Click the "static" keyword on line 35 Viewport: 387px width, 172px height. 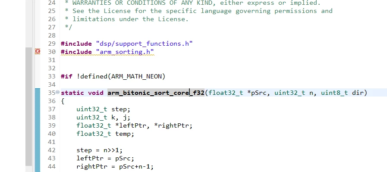[x=72, y=93]
